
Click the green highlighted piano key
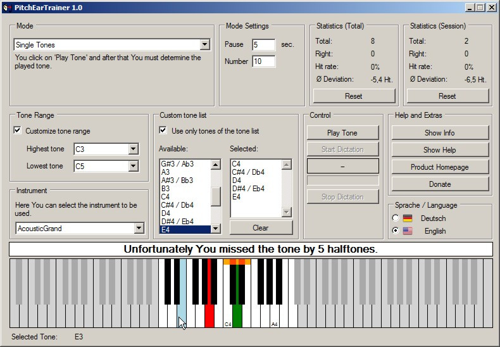[x=237, y=316]
